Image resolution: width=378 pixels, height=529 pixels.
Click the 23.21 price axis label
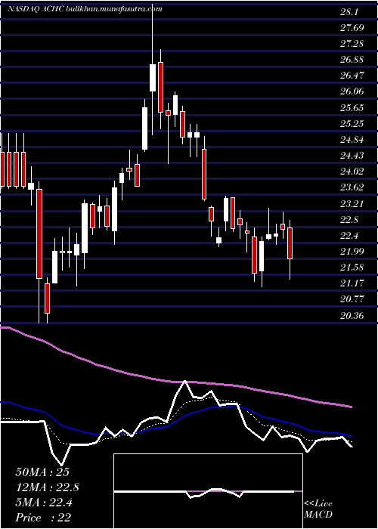pyautogui.click(x=352, y=204)
